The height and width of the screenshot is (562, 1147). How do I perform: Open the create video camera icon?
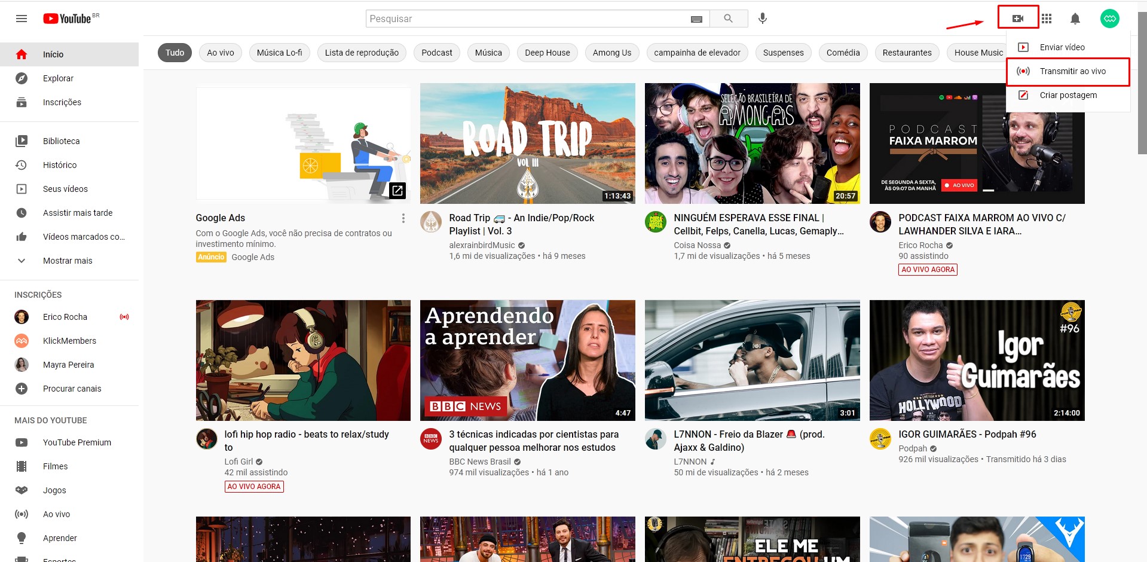pyautogui.click(x=1018, y=19)
